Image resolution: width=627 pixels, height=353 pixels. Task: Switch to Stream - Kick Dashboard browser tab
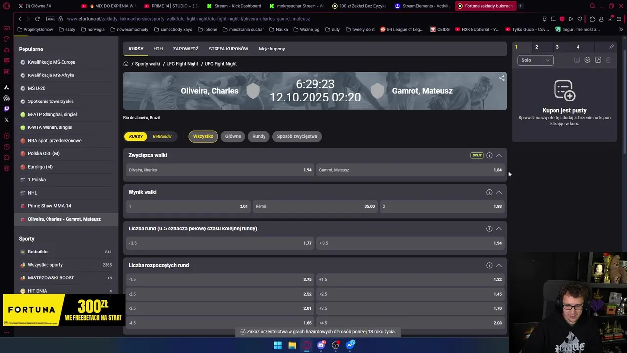click(234, 6)
